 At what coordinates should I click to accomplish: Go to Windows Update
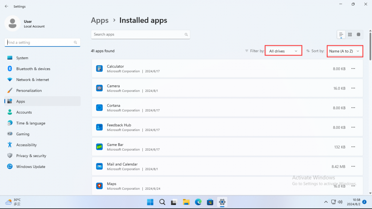coord(43,167)
